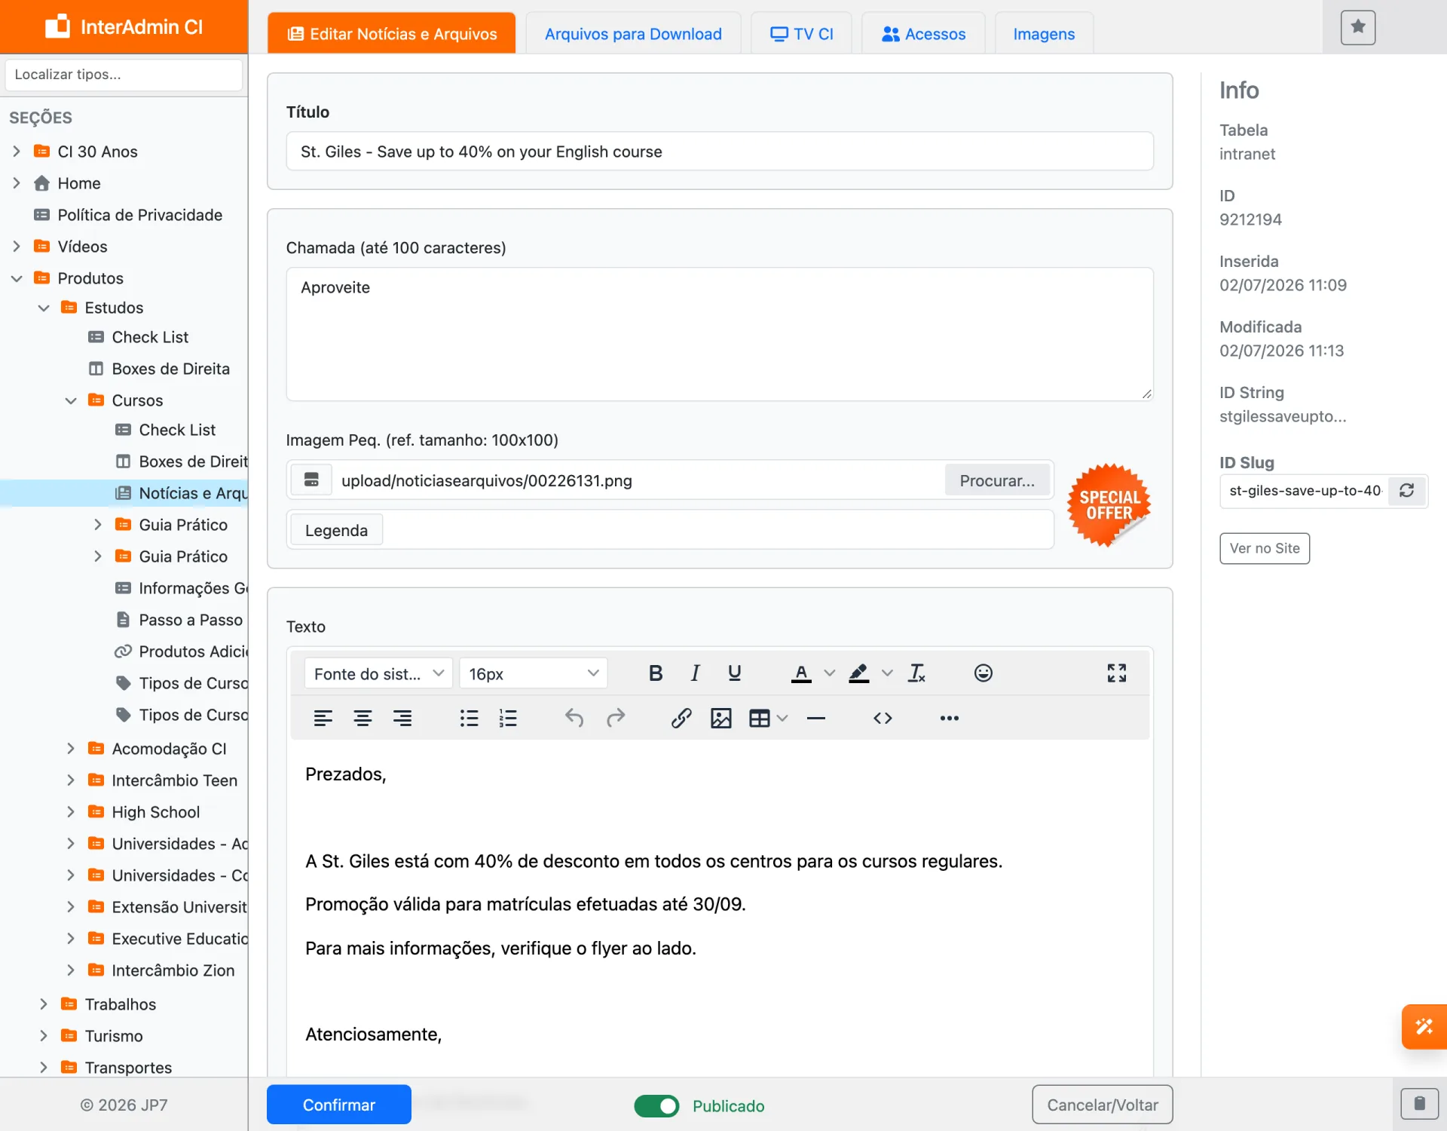Click the Procurar... browse button
This screenshot has height=1131, width=1447.
(x=997, y=480)
